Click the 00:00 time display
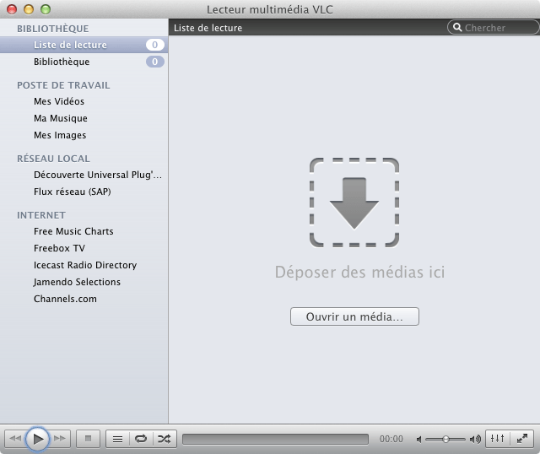The image size is (540, 454). tap(391, 439)
